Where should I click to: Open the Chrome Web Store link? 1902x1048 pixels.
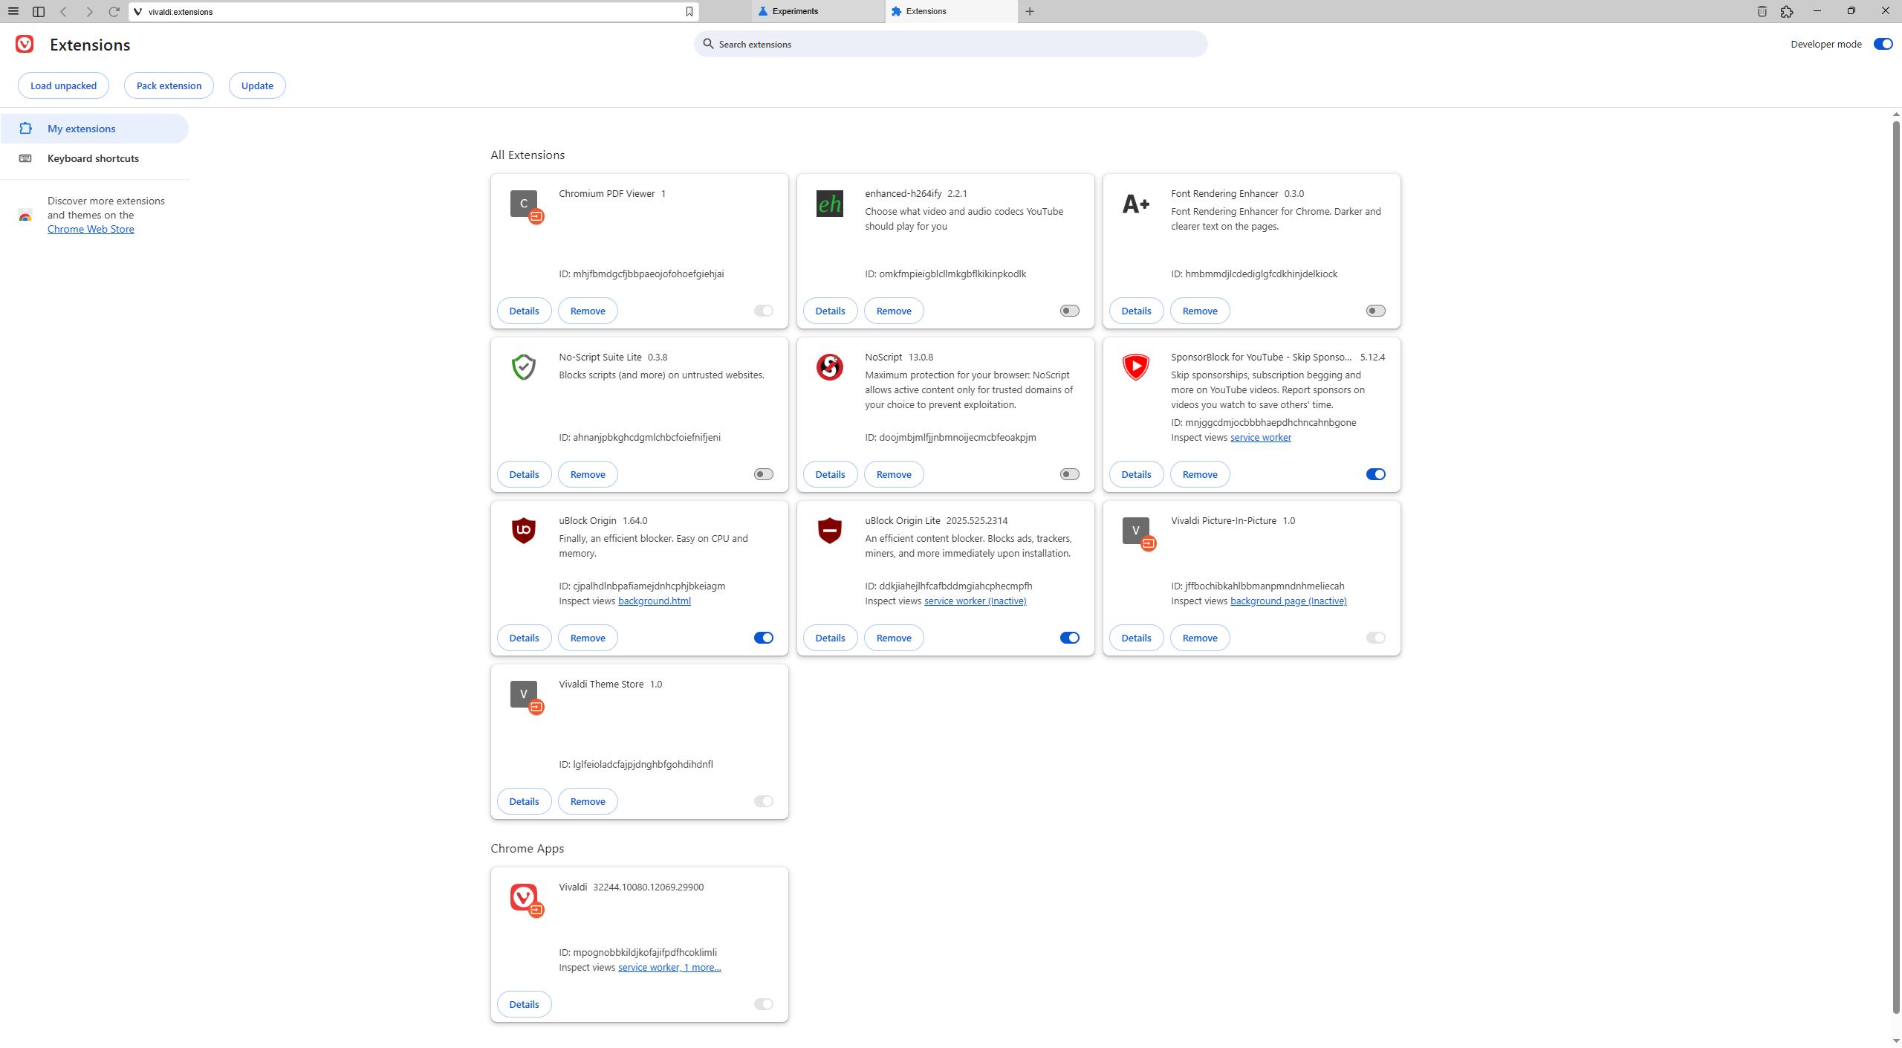click(x=91, y=229)
